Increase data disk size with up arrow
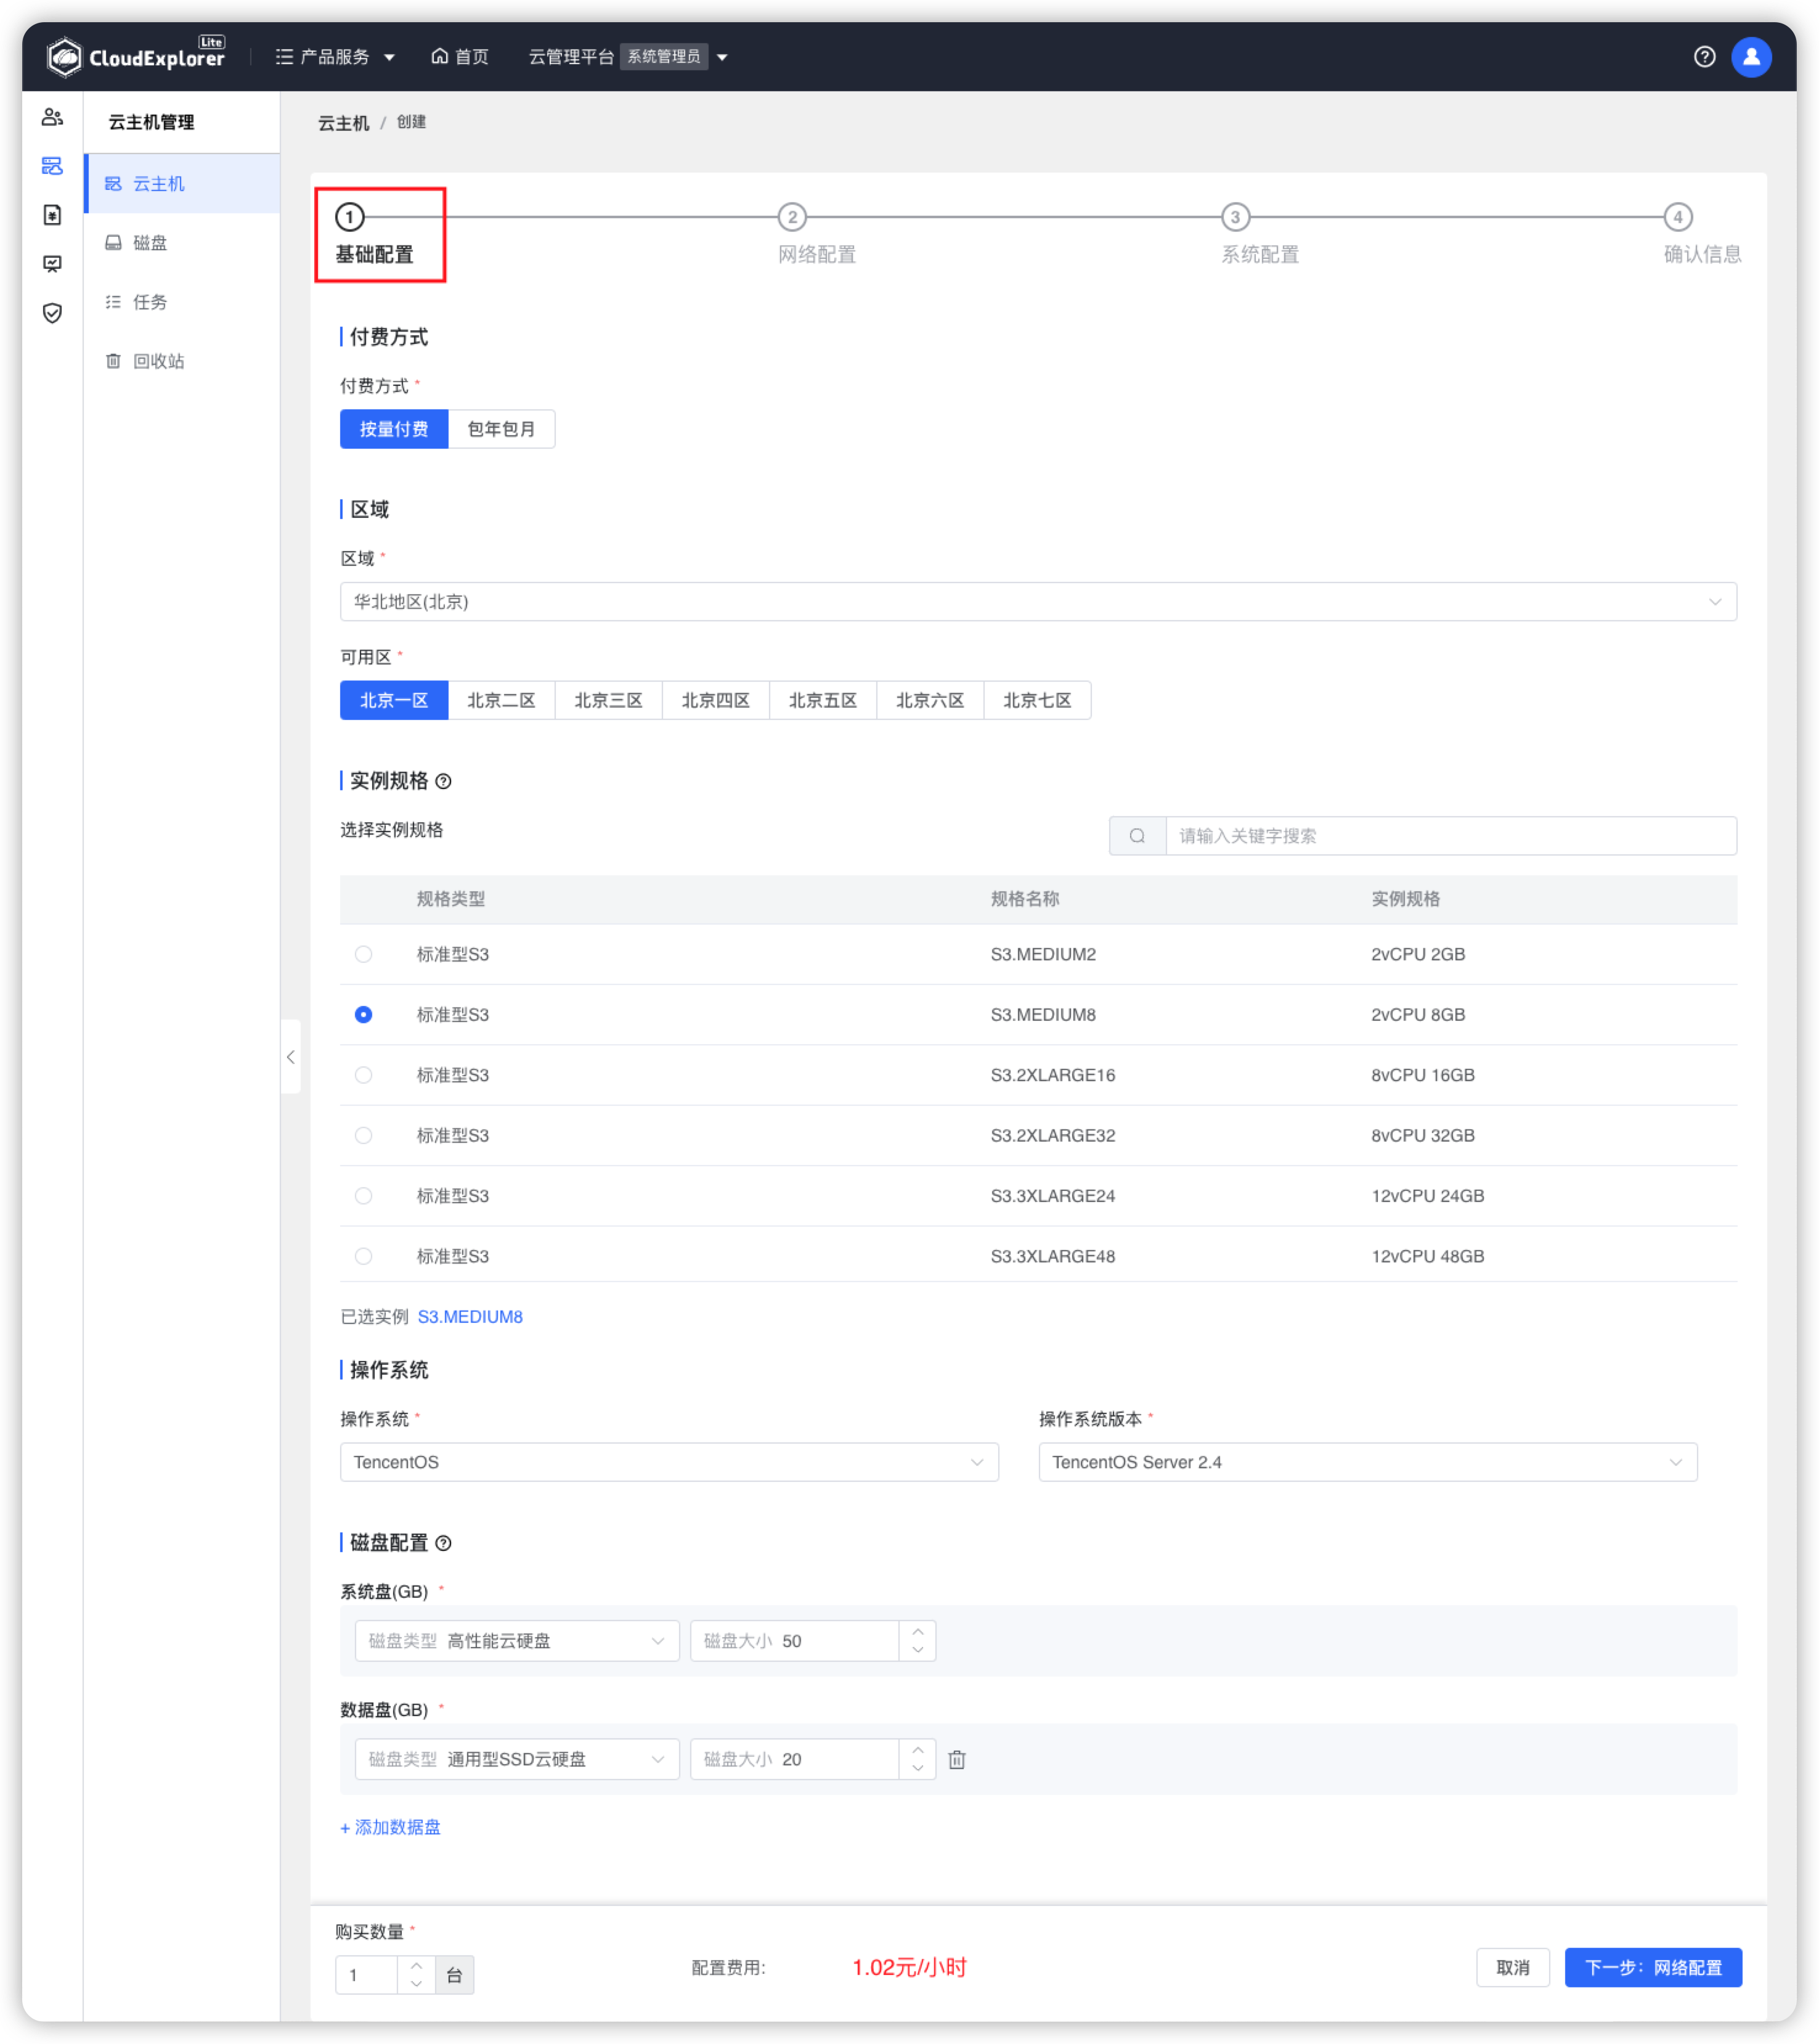The height and width of the screenshot is (2044, 1819). (x=918, y=1749)
